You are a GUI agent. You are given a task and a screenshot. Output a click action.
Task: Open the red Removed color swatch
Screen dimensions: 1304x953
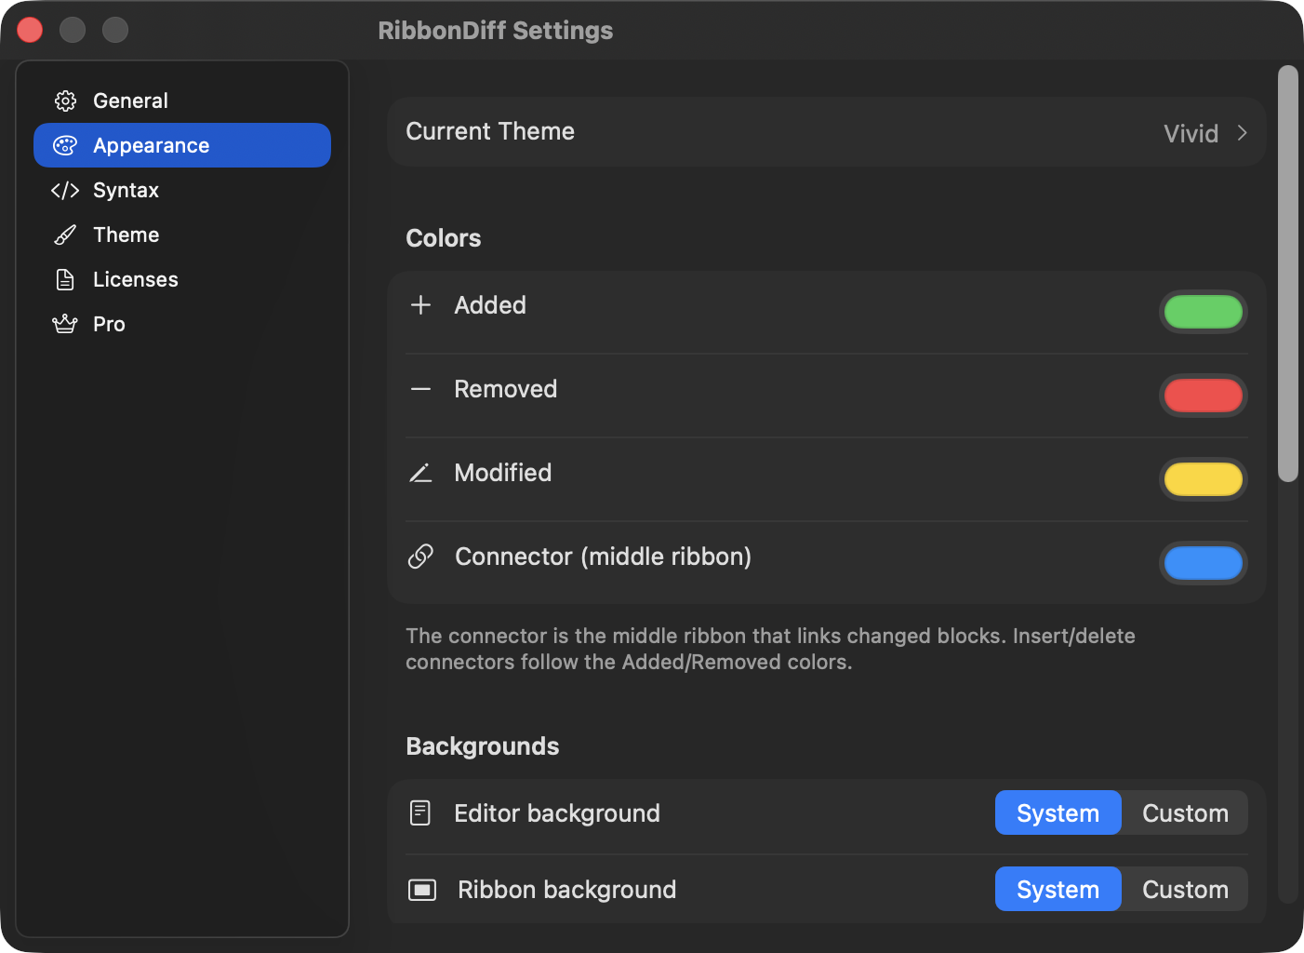click(x=1204, y=396)
